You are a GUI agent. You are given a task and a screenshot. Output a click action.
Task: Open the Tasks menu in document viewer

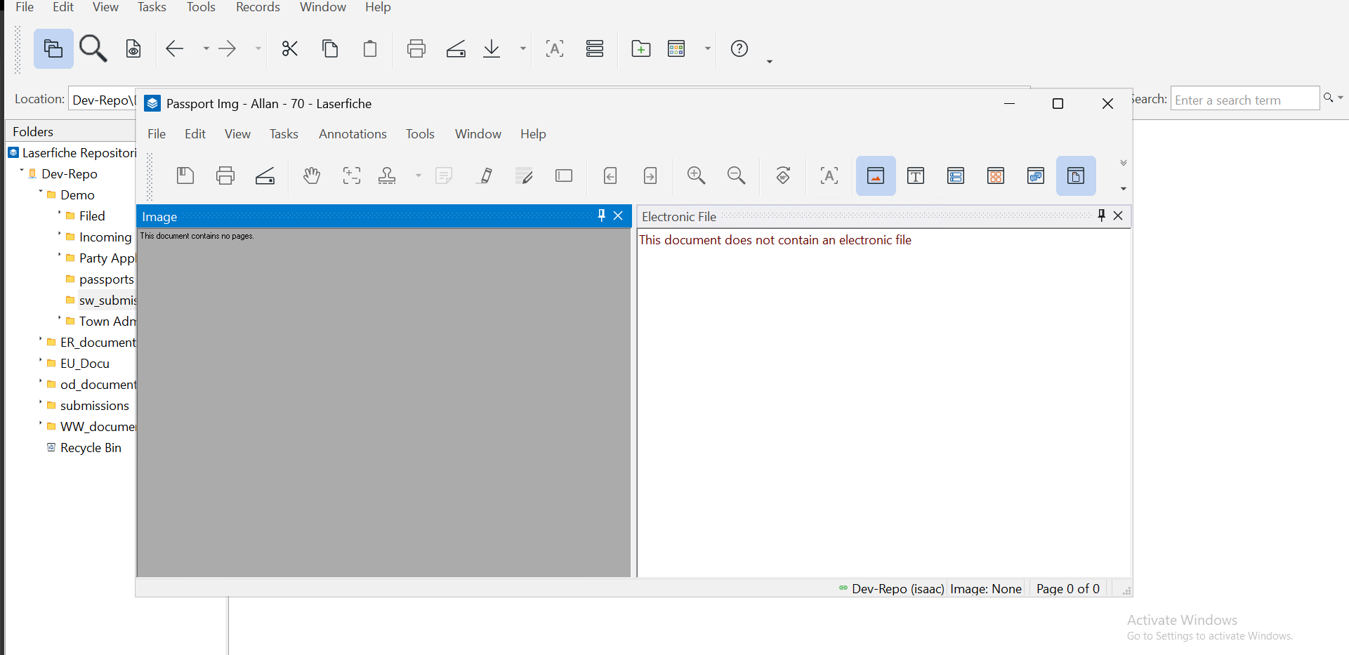click(x=284, y=134)
